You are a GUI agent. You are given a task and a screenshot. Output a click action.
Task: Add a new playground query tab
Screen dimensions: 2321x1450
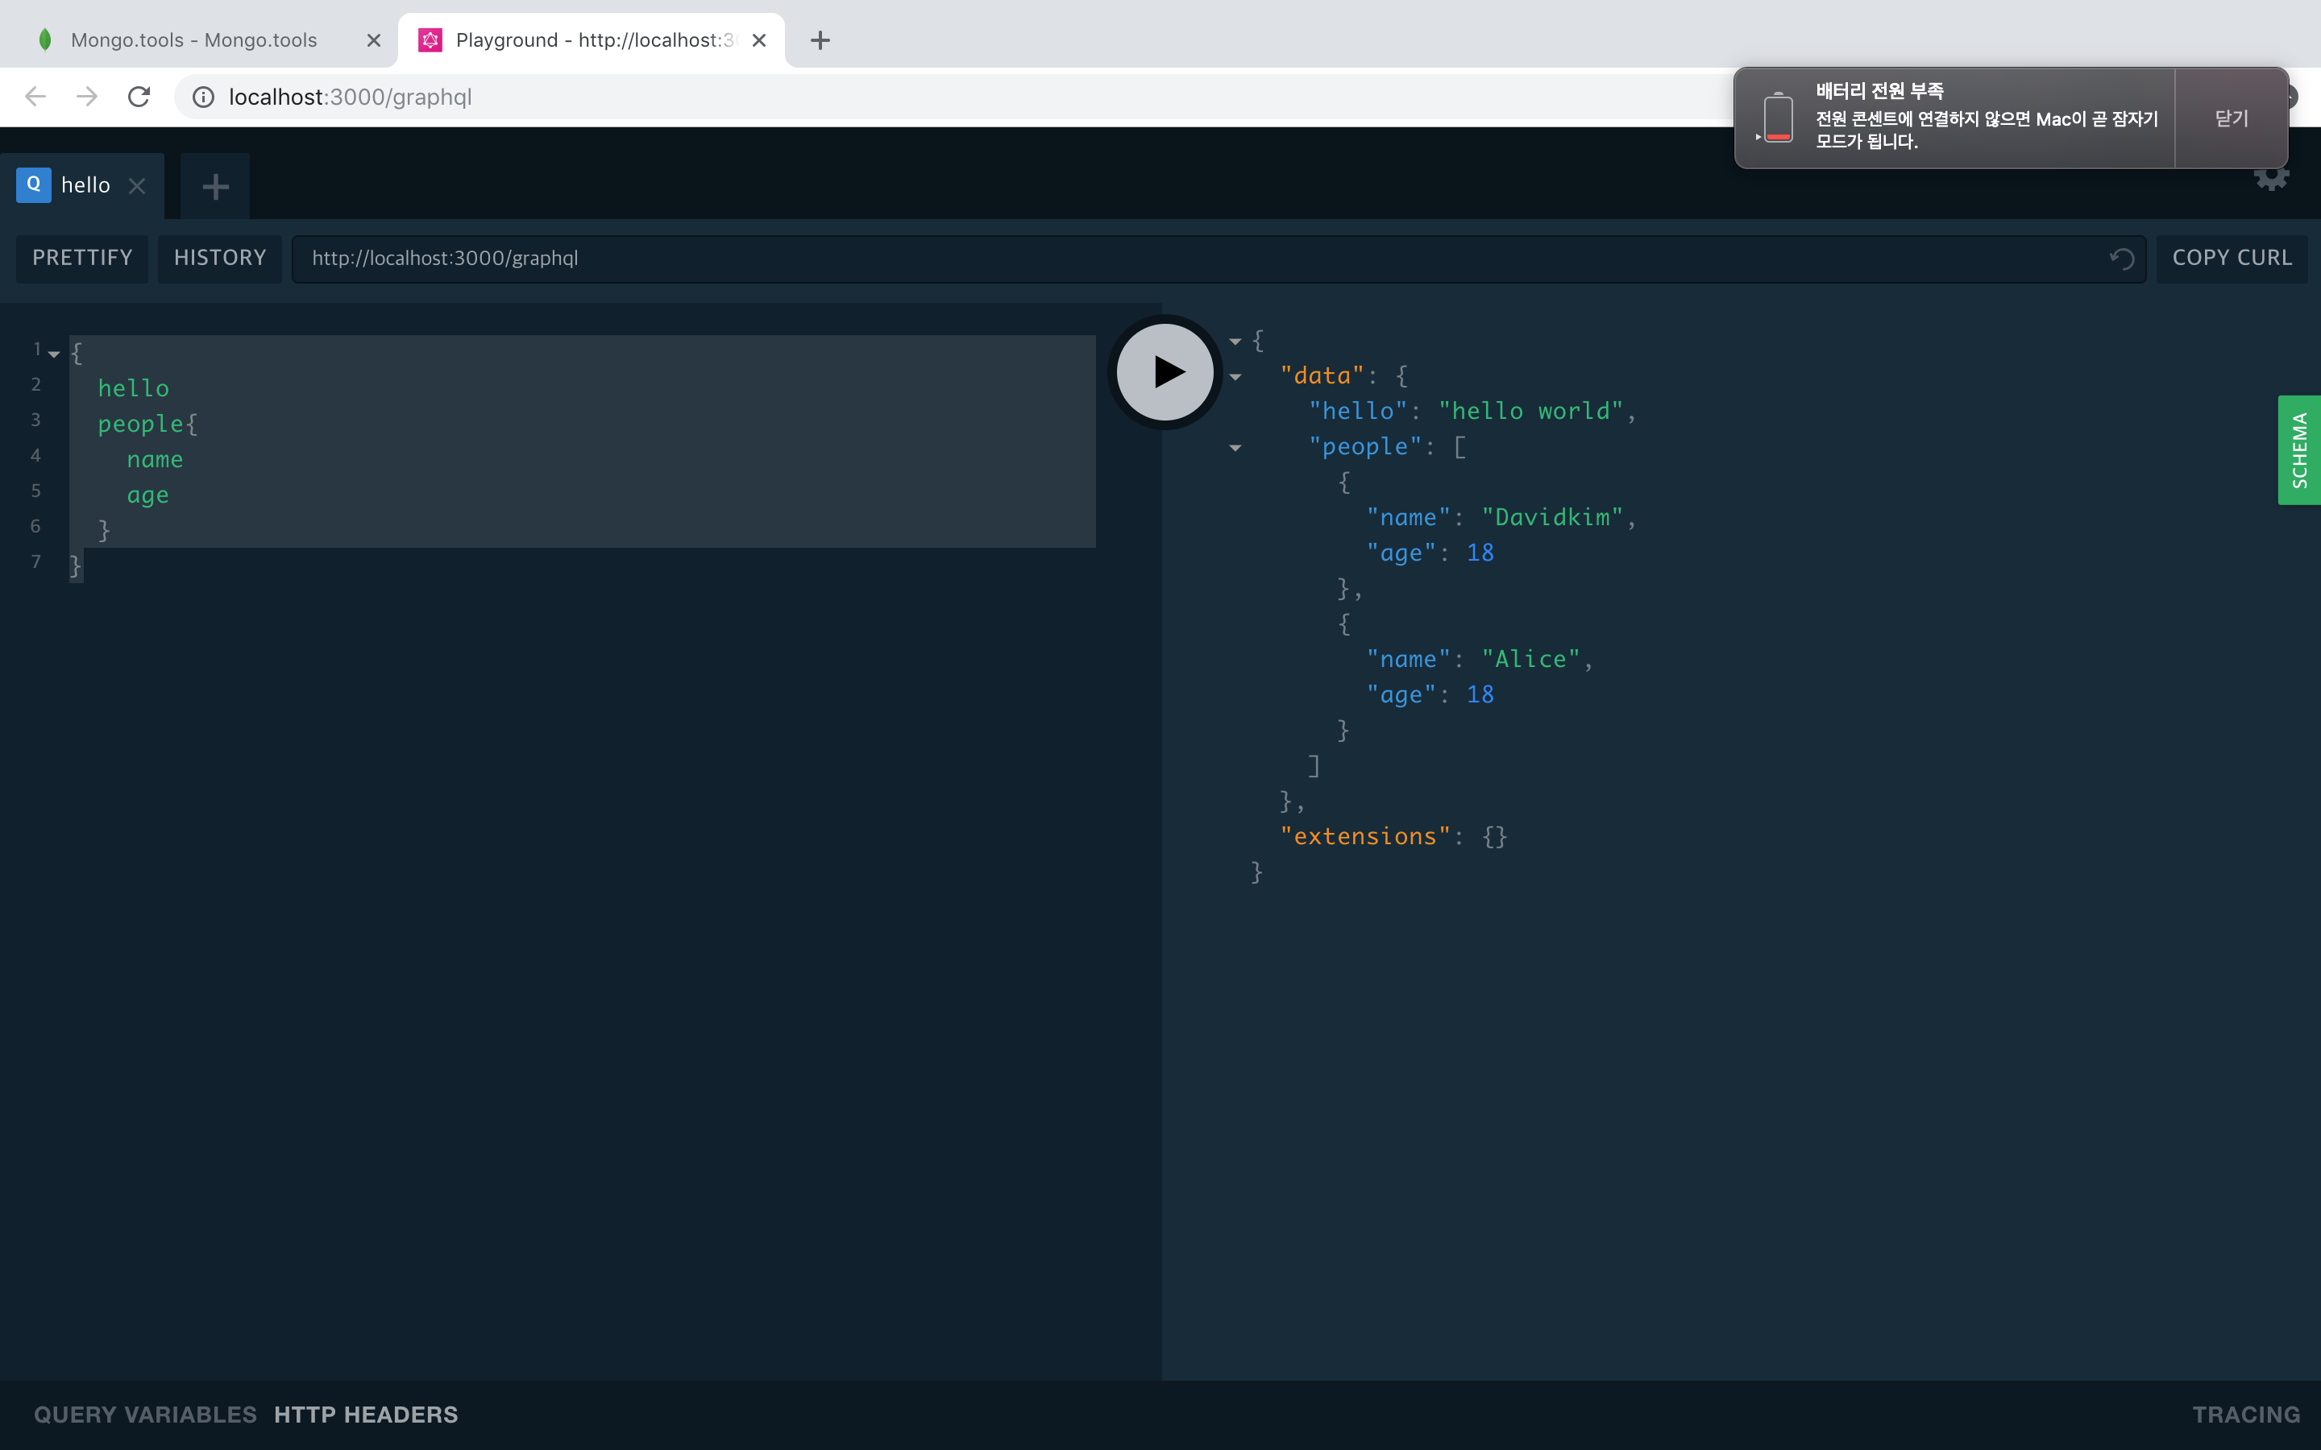216,186
